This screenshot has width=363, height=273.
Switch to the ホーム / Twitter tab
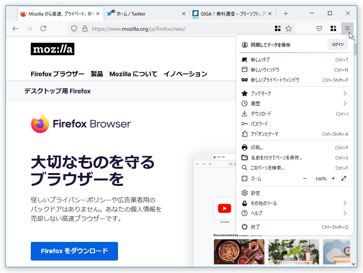click(x=146, y=14)
